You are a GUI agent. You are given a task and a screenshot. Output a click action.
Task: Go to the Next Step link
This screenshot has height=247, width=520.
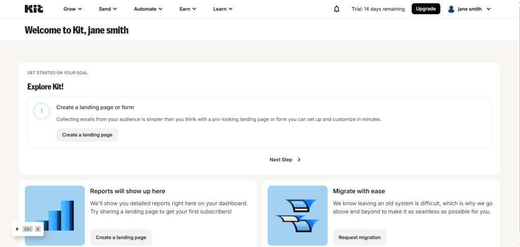tap(281, 160)
